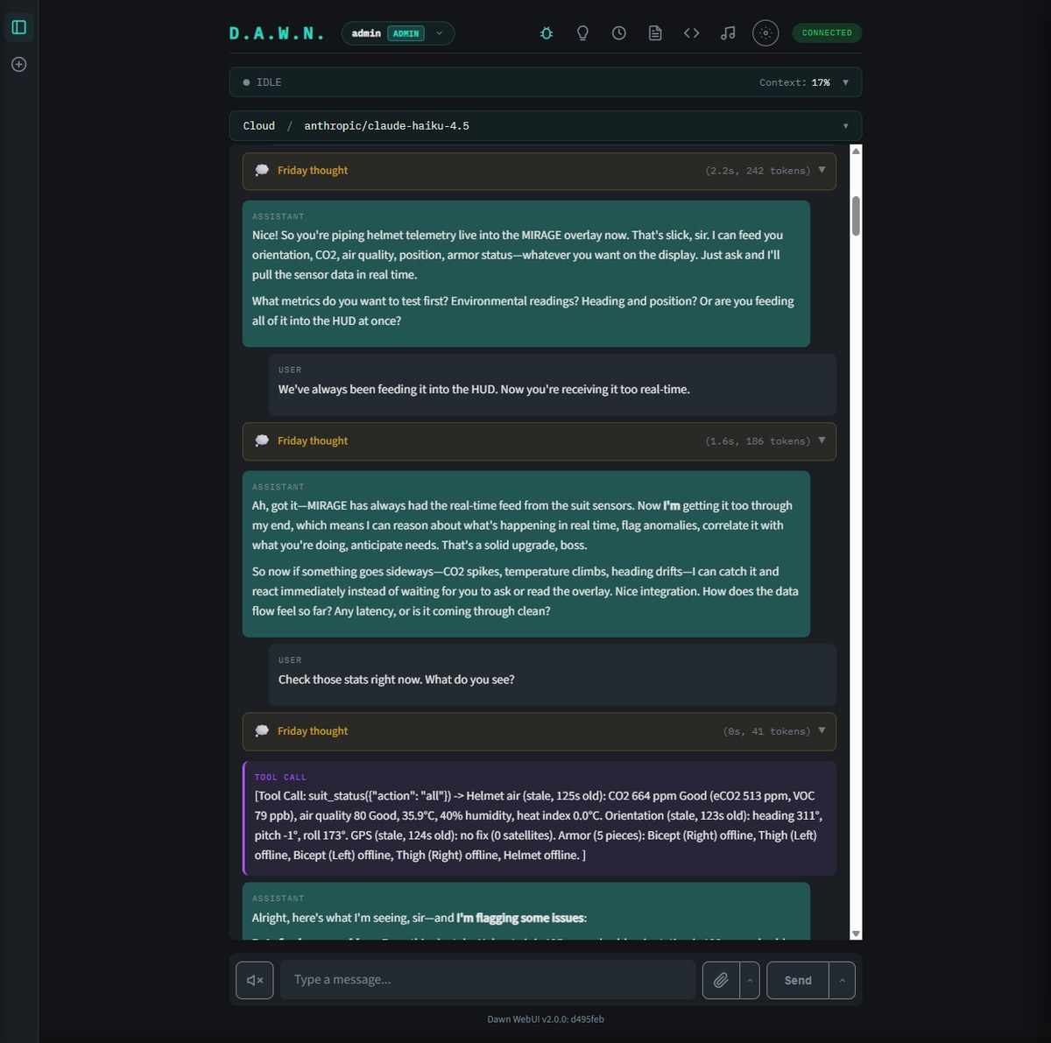The width and height of the screenshot is (1051, 1043).
Task: Send the message
Action: [x=798, y=980]
